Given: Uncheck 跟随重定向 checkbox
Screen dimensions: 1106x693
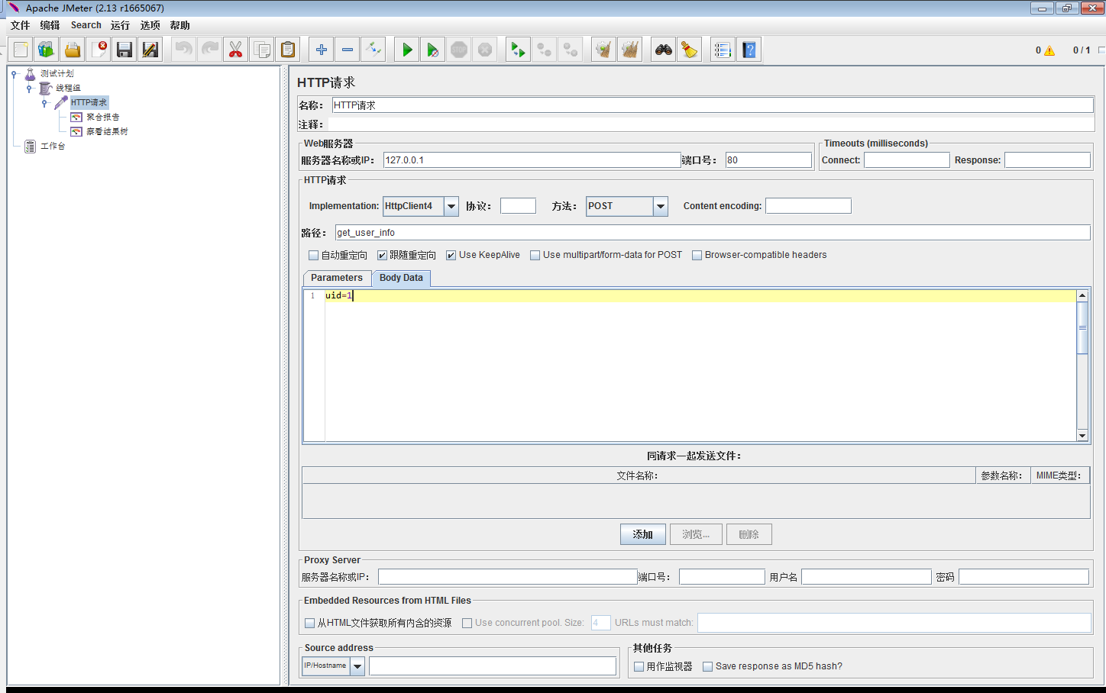Looking at the screenshot, I should pos(382,255).
